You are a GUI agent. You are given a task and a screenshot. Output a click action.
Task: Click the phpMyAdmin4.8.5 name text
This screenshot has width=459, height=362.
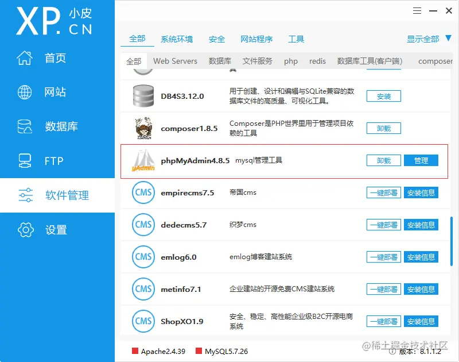click(195, 161)
